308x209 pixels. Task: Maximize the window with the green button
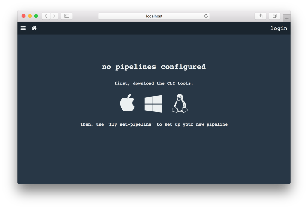point(36,16)
